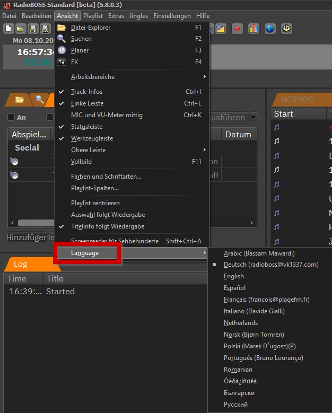Open the colored bar chart statistics icon
Image resolution: width=332 pixels, height=413 pixels.
point(254,29)
